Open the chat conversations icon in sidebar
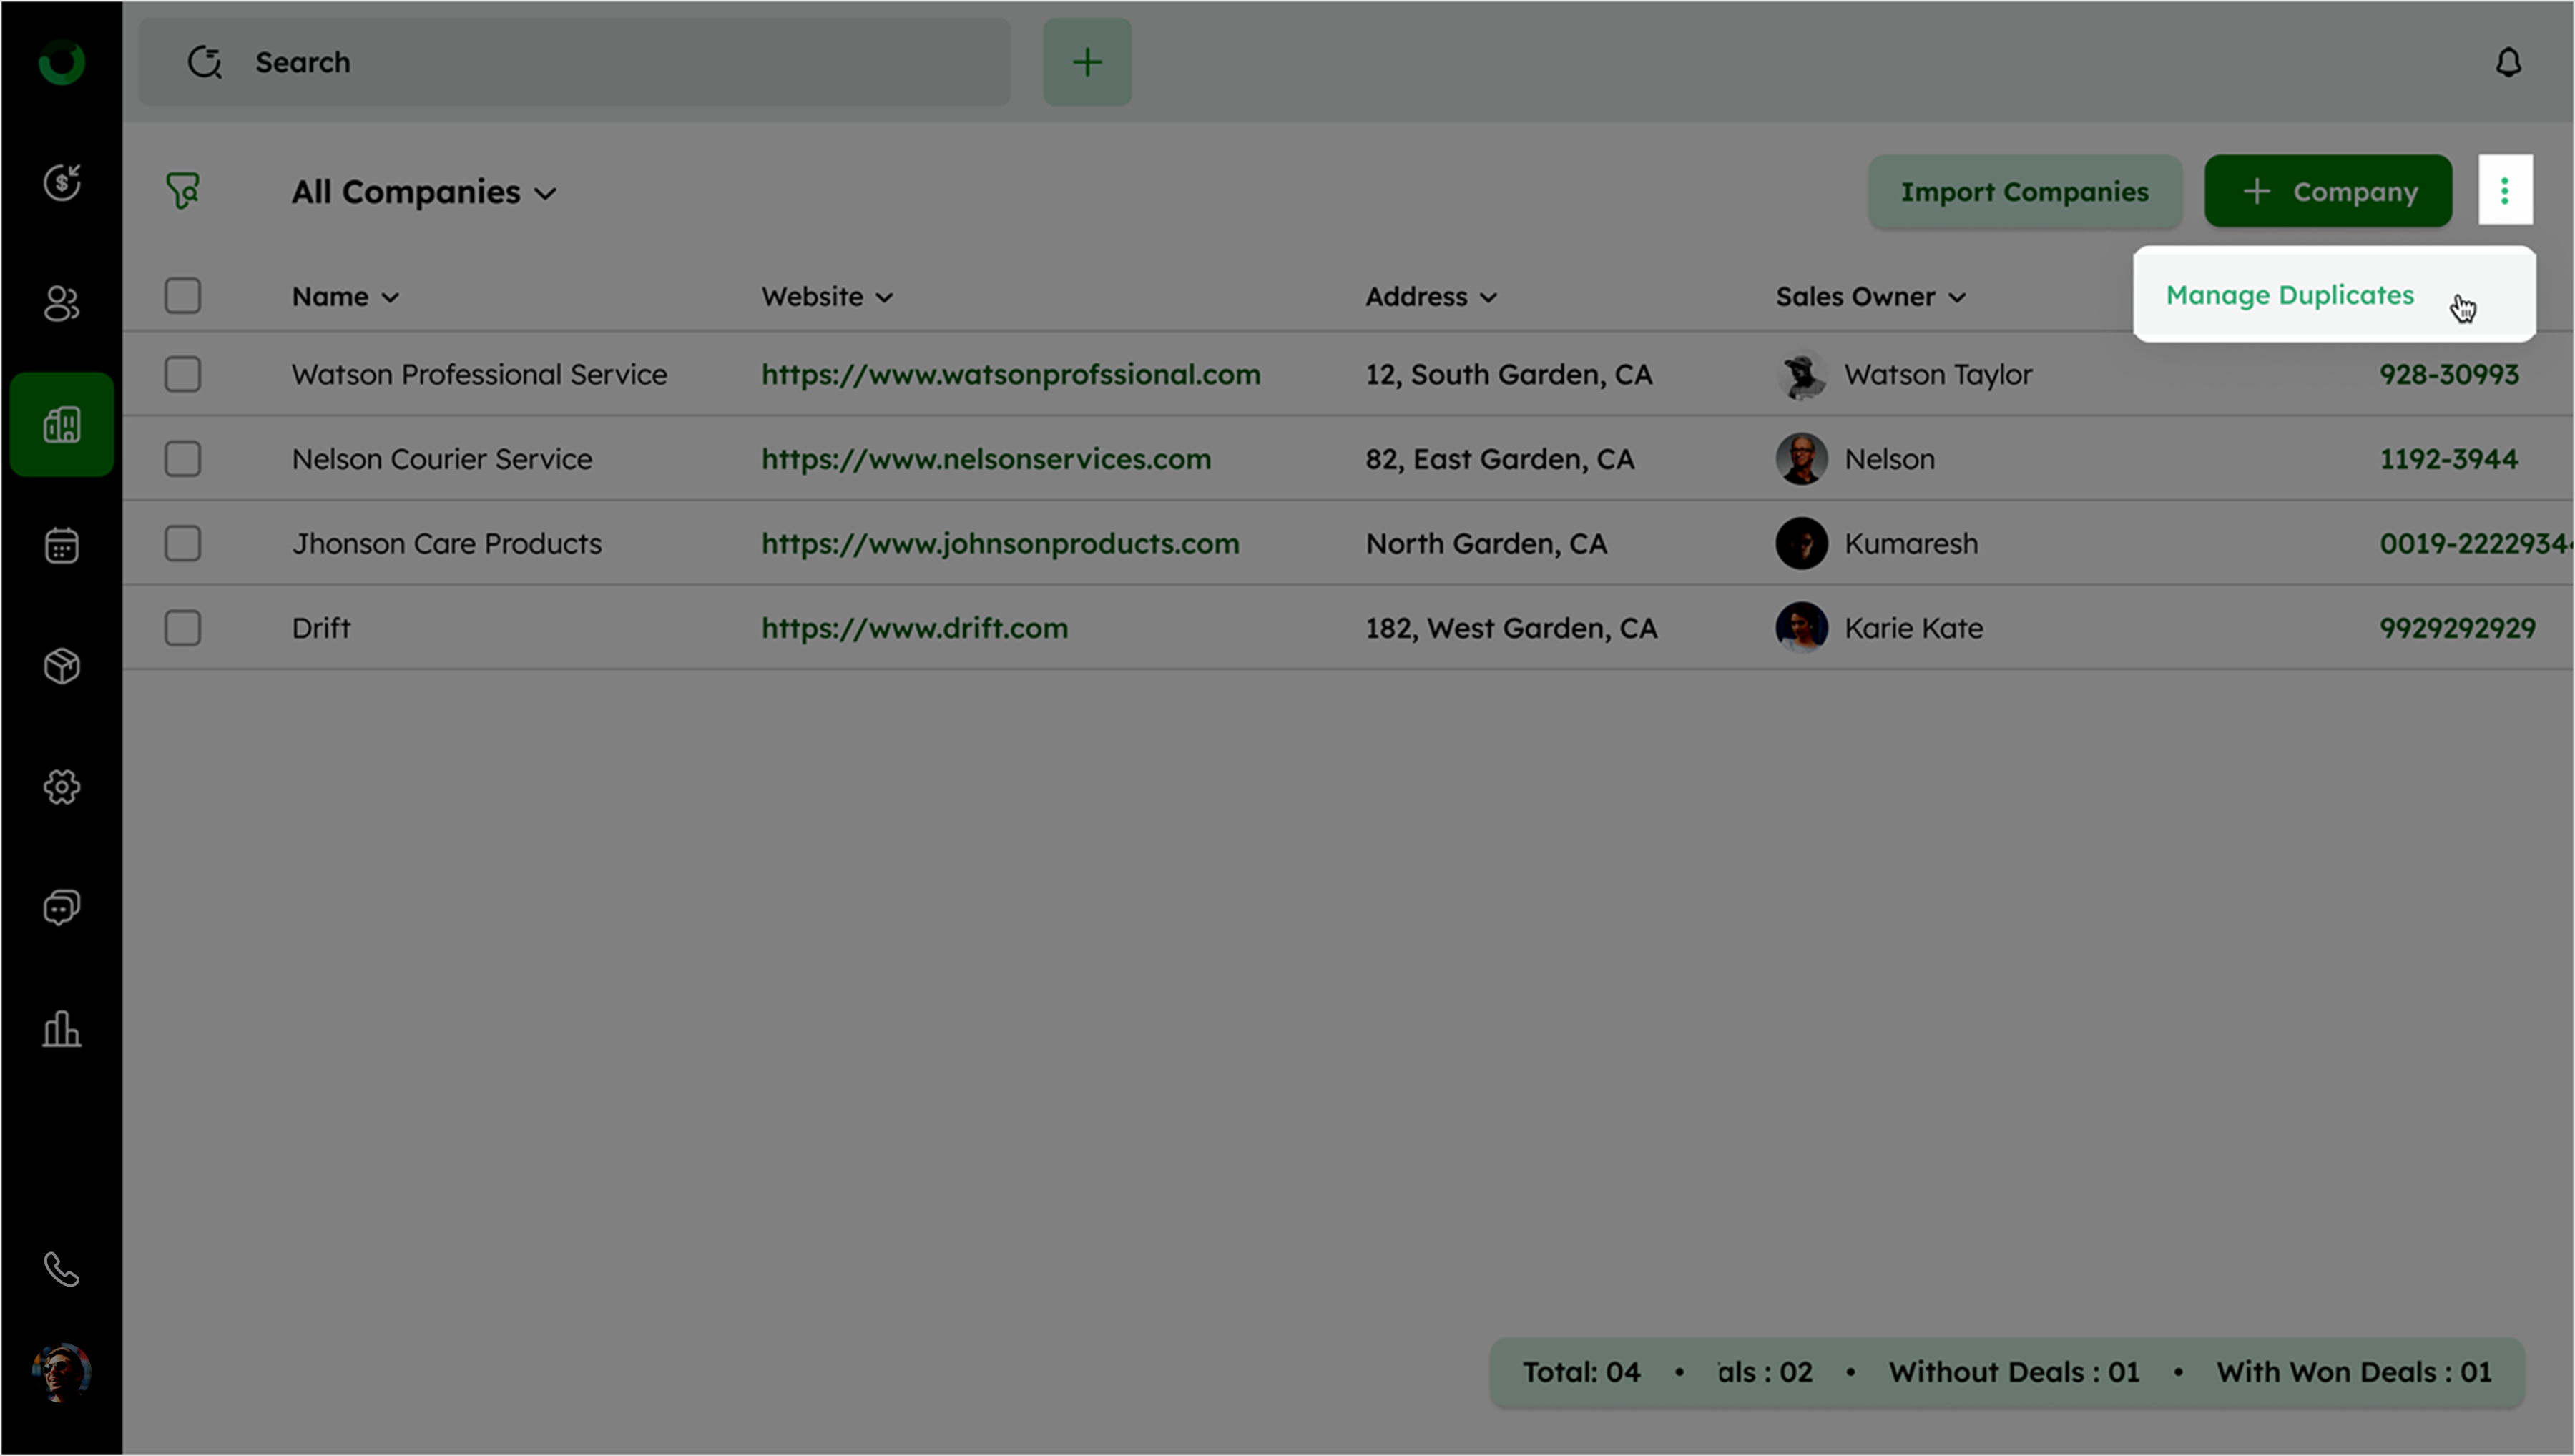This screenshot has width=2575, height=1456. pyautogui.click(x=62, y=908)
